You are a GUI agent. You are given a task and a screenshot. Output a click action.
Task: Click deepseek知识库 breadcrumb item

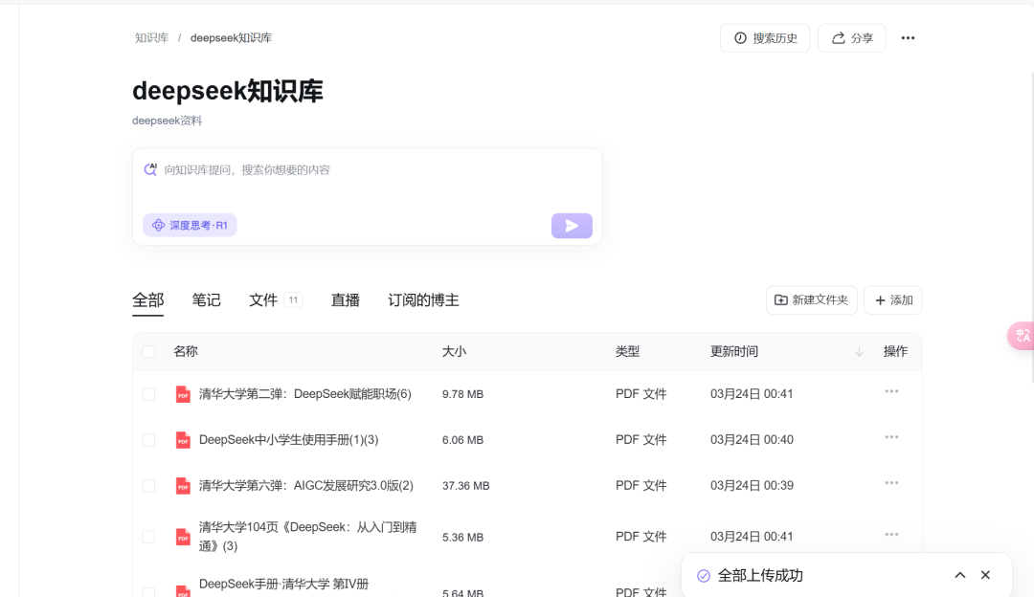[231, 38]
